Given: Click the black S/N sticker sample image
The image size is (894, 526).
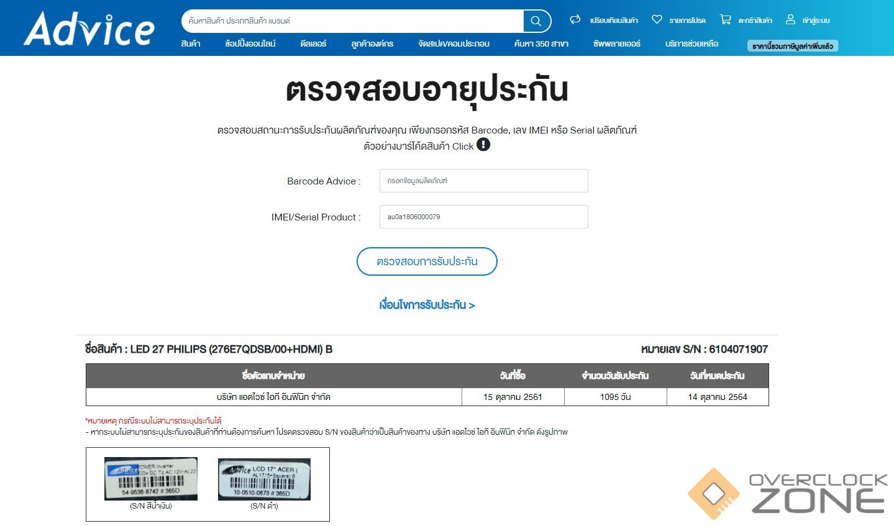Looking at the screenshot, I should click(x=264, y=479).
